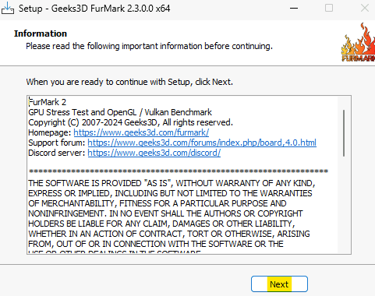Click the 'Setup - Geeks3D FurMark' window title

tap(94, 9)
